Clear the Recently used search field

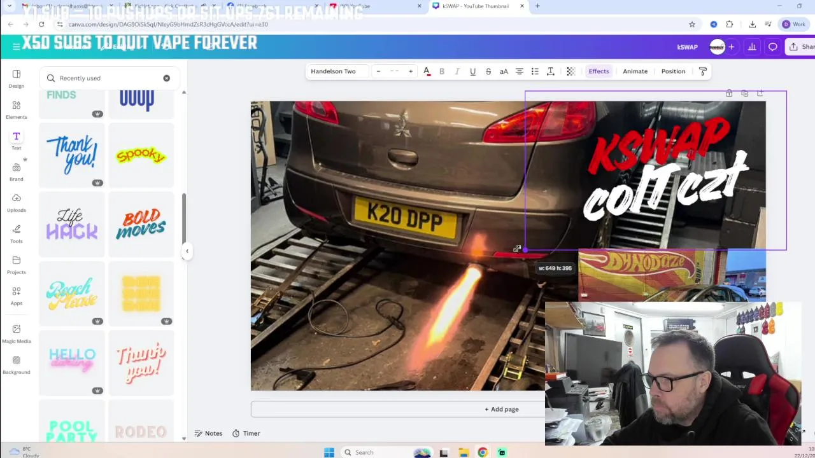point(166,78)
